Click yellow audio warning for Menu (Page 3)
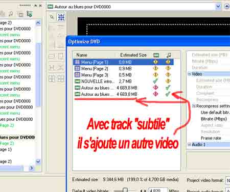230x192 pixels. tap(168, 75)
